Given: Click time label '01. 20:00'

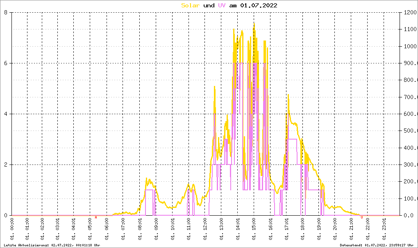Looking at the screenshot, I should 335,229.
